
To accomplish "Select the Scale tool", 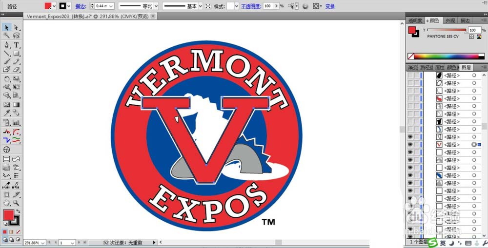I will pyautogui.click(x=16, y=79).
